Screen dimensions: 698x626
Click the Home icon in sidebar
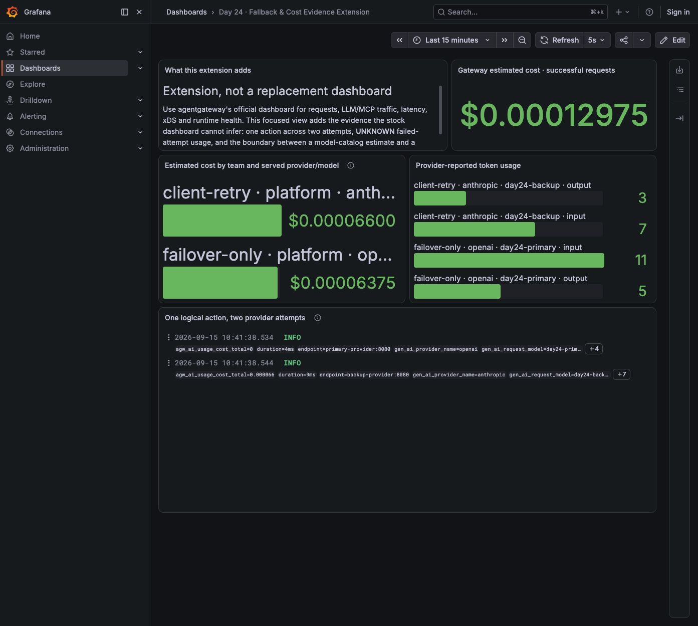(10, 36)
